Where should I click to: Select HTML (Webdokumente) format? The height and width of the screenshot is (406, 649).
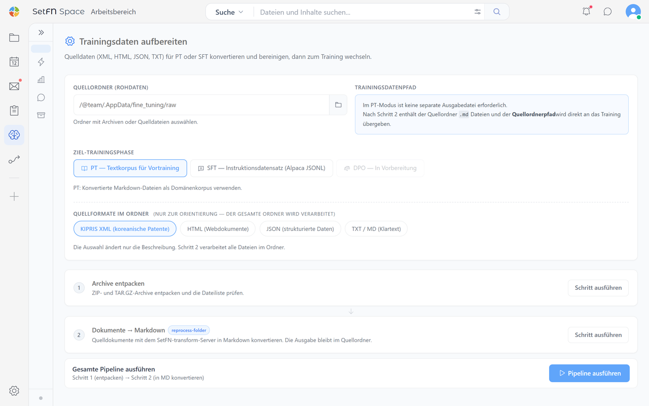tap(218, 229)
